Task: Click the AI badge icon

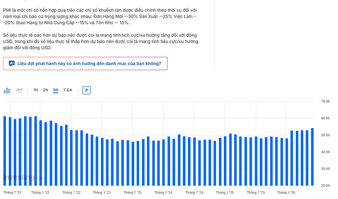Action: click(x=12, y=63)
